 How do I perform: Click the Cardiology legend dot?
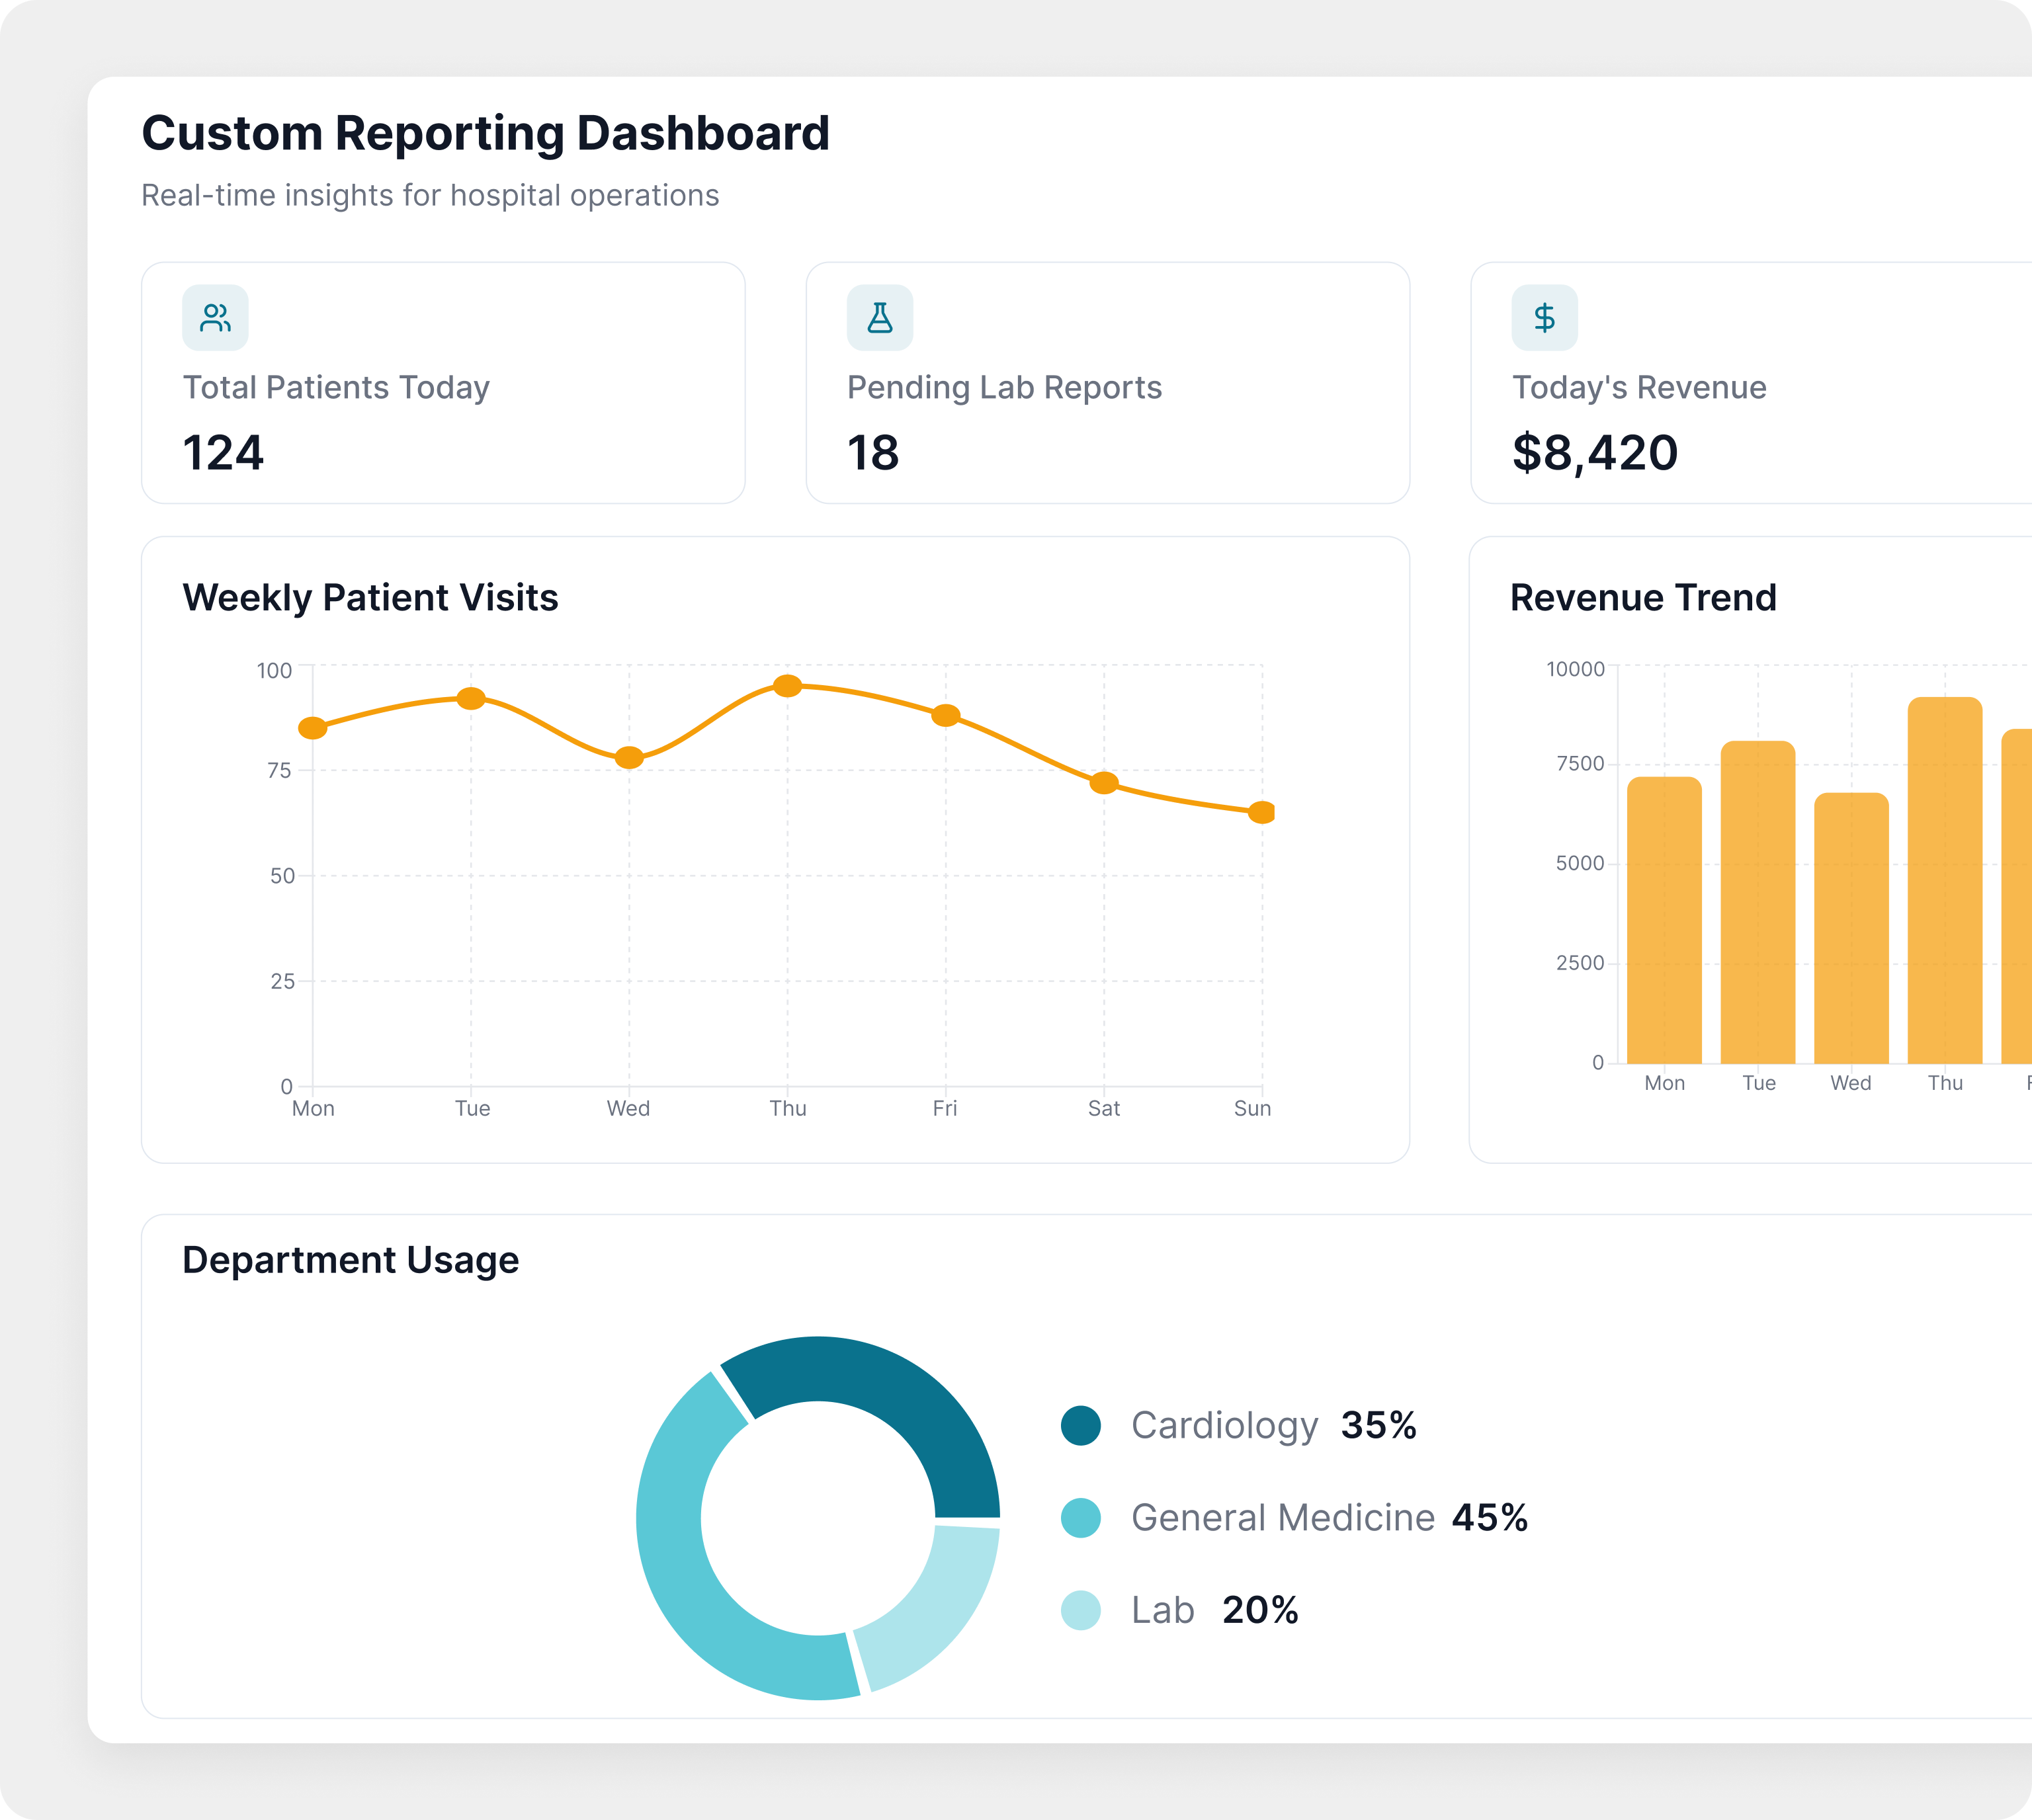coord(1081,1426)
